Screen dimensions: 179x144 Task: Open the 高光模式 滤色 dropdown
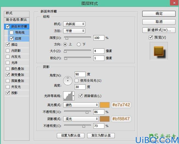[81, 105]
